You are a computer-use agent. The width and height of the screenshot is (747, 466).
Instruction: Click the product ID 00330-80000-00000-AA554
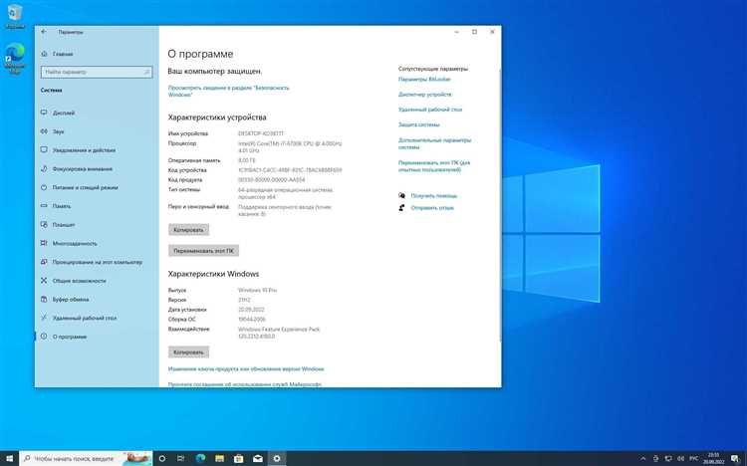[x=272, y=180]
